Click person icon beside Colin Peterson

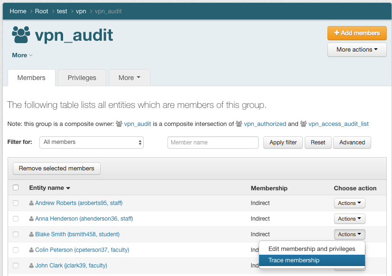coord(31,250)
